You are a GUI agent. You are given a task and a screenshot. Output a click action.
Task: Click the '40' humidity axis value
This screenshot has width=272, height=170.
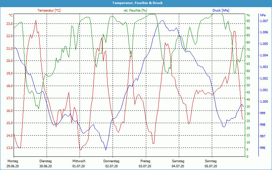tap(248, 100)
